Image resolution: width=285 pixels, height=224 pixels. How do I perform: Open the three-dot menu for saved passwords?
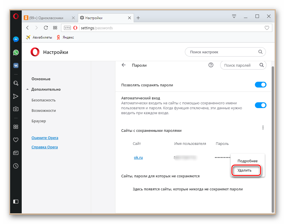click(263, 127)
